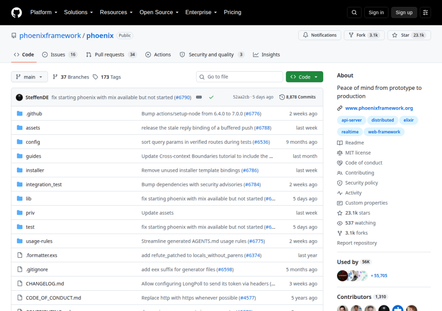Expand the Platform menu
The height and width of the screenshot is (311, 442).
(x=44, y=13)
